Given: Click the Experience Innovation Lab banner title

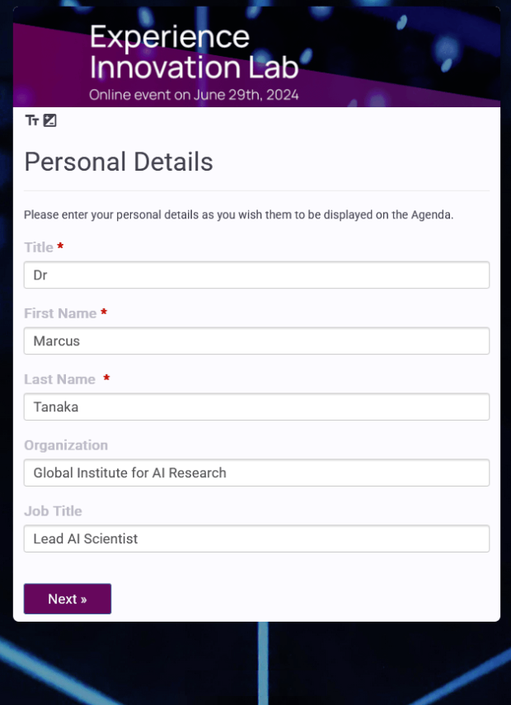Looking at the screenshot, I should 195,52.
